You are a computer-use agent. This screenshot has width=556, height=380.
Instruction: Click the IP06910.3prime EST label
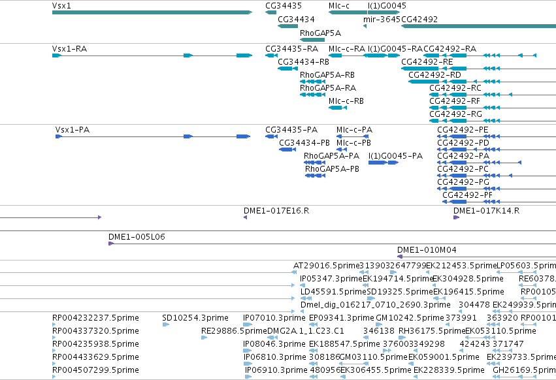click(276, 370)
